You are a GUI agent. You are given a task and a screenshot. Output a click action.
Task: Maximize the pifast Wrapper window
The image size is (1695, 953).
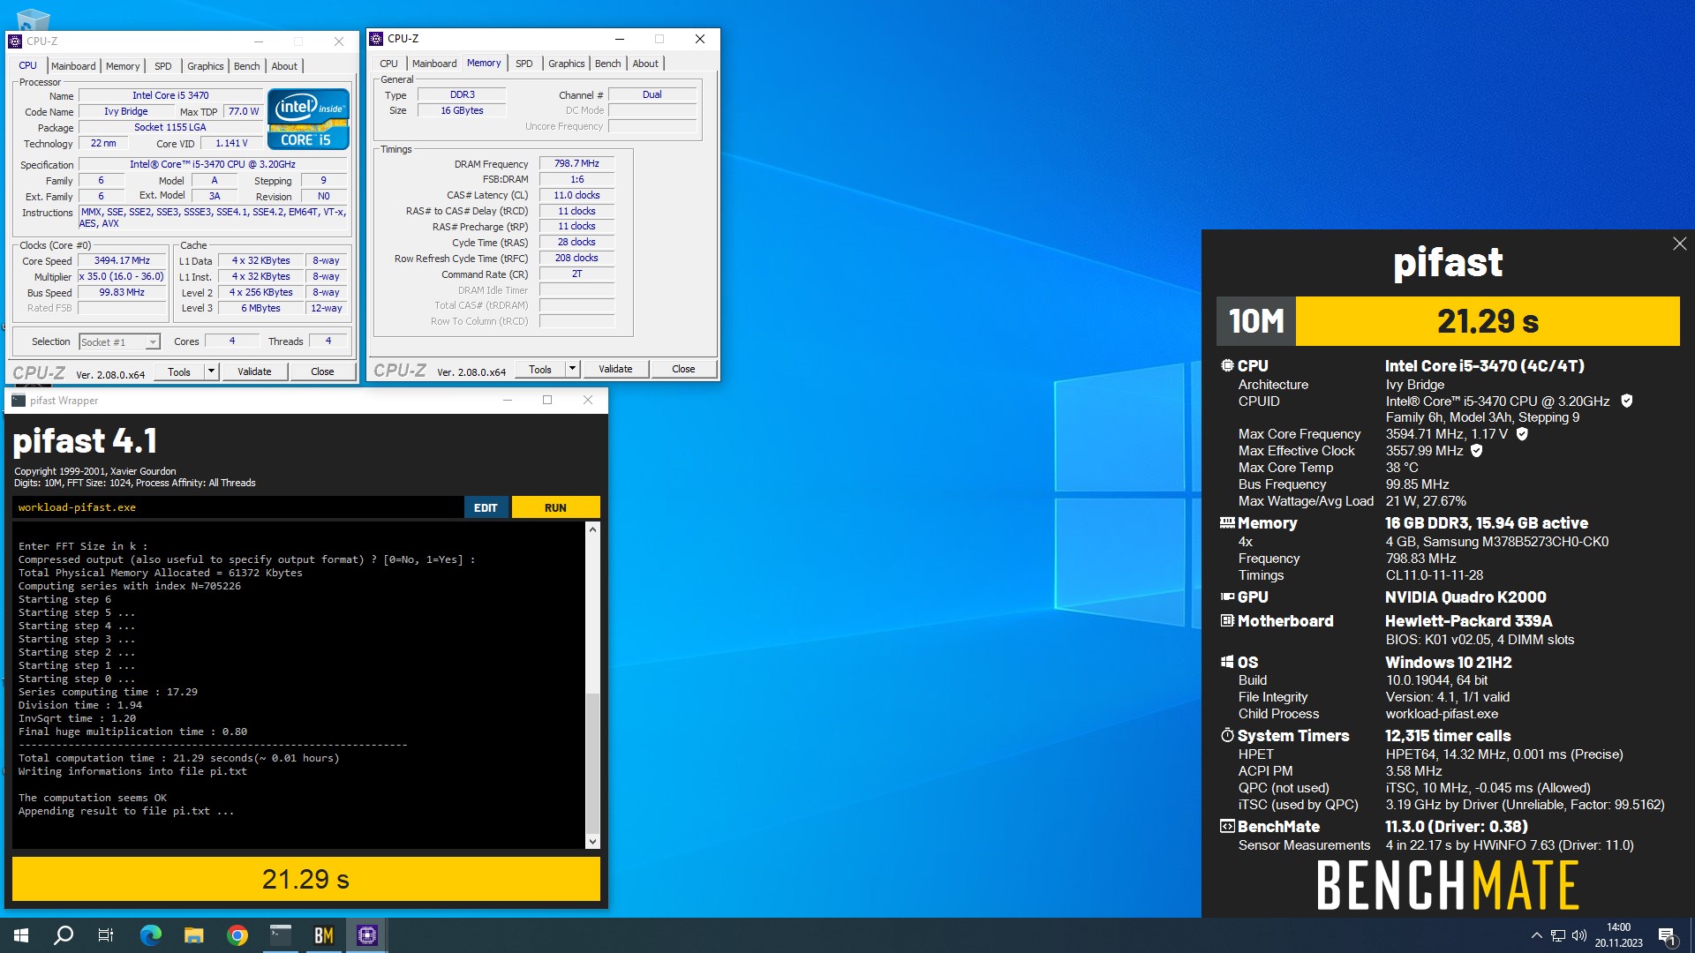point(547,401)
